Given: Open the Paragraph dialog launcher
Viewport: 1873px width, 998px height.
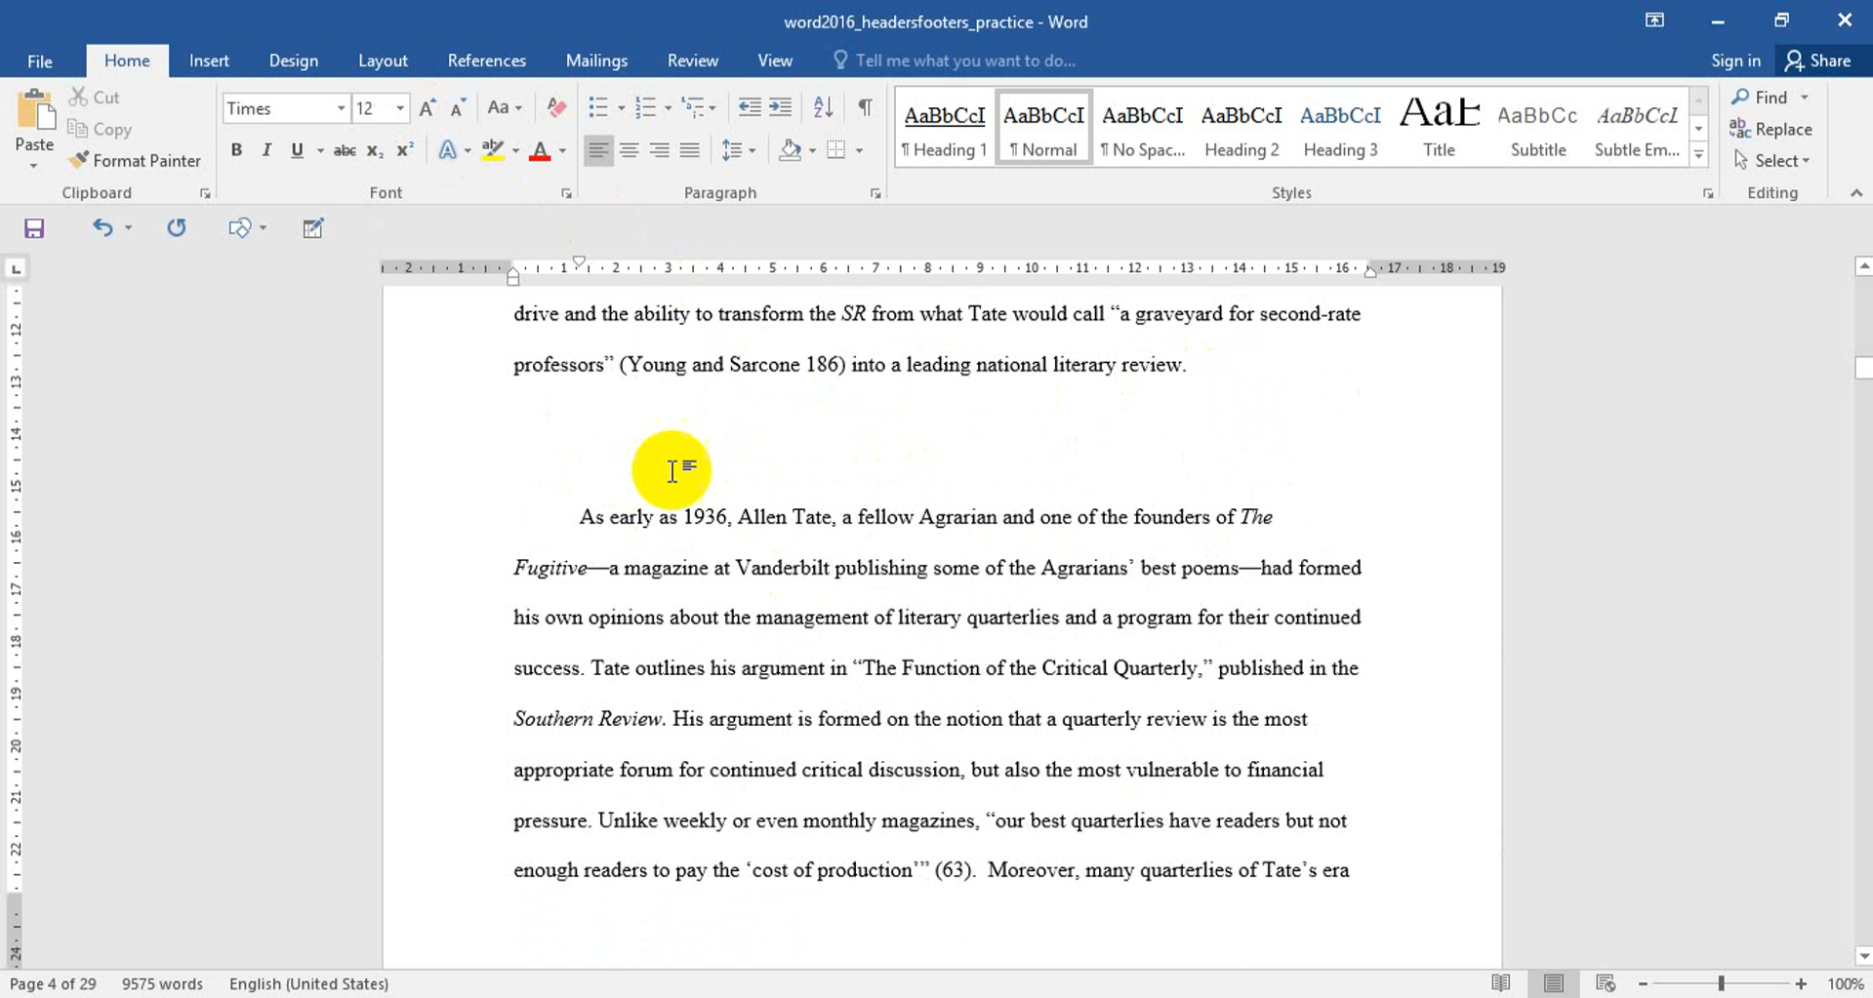Looking at the screenshot, I should tap(875, 194).
